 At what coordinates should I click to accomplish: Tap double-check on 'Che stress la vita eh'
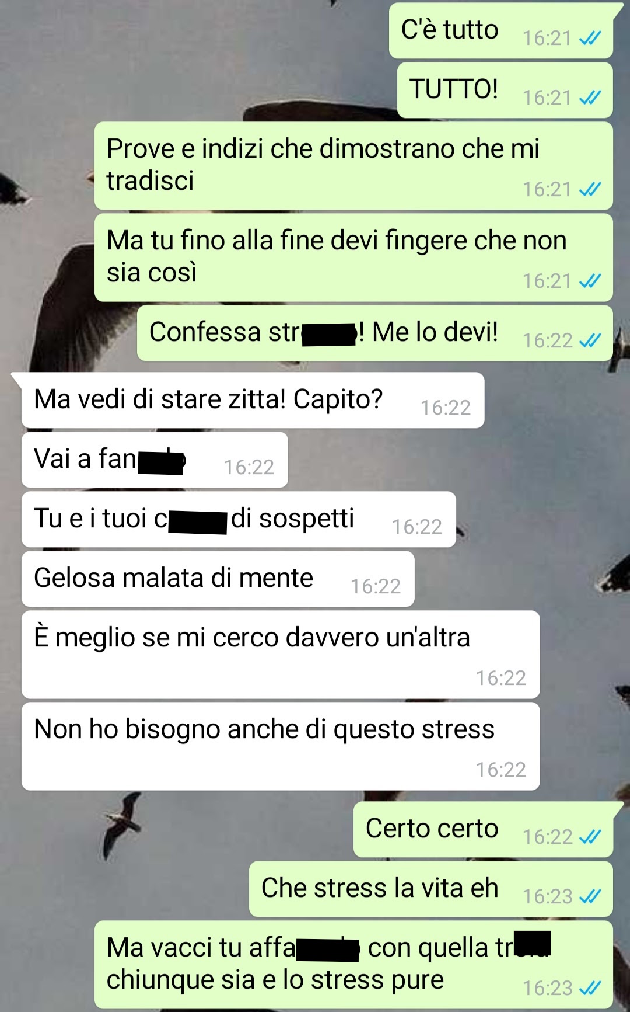coord(590,896)
